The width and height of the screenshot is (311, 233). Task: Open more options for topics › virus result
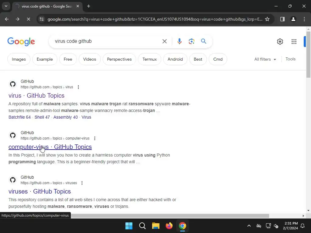click(x=78, y=87)
